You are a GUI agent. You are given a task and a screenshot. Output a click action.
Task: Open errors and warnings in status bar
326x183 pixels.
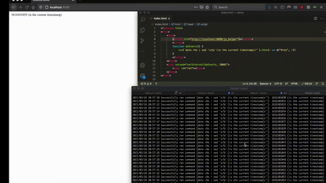point(146,84)
